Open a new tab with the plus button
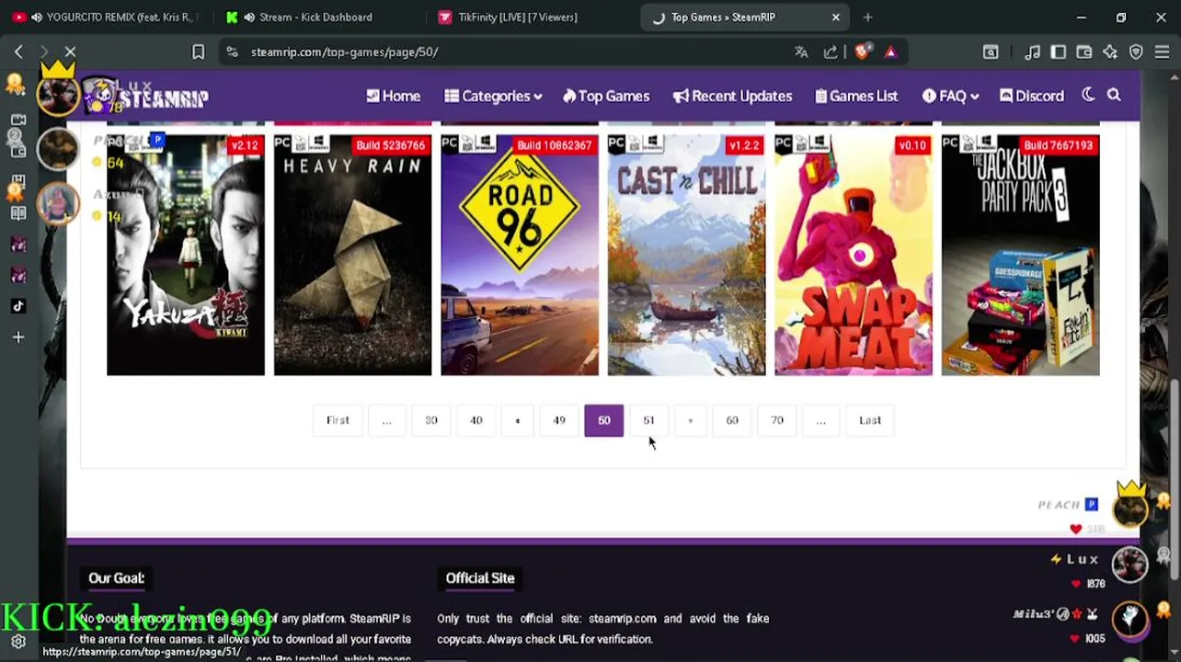 point(867,17)
